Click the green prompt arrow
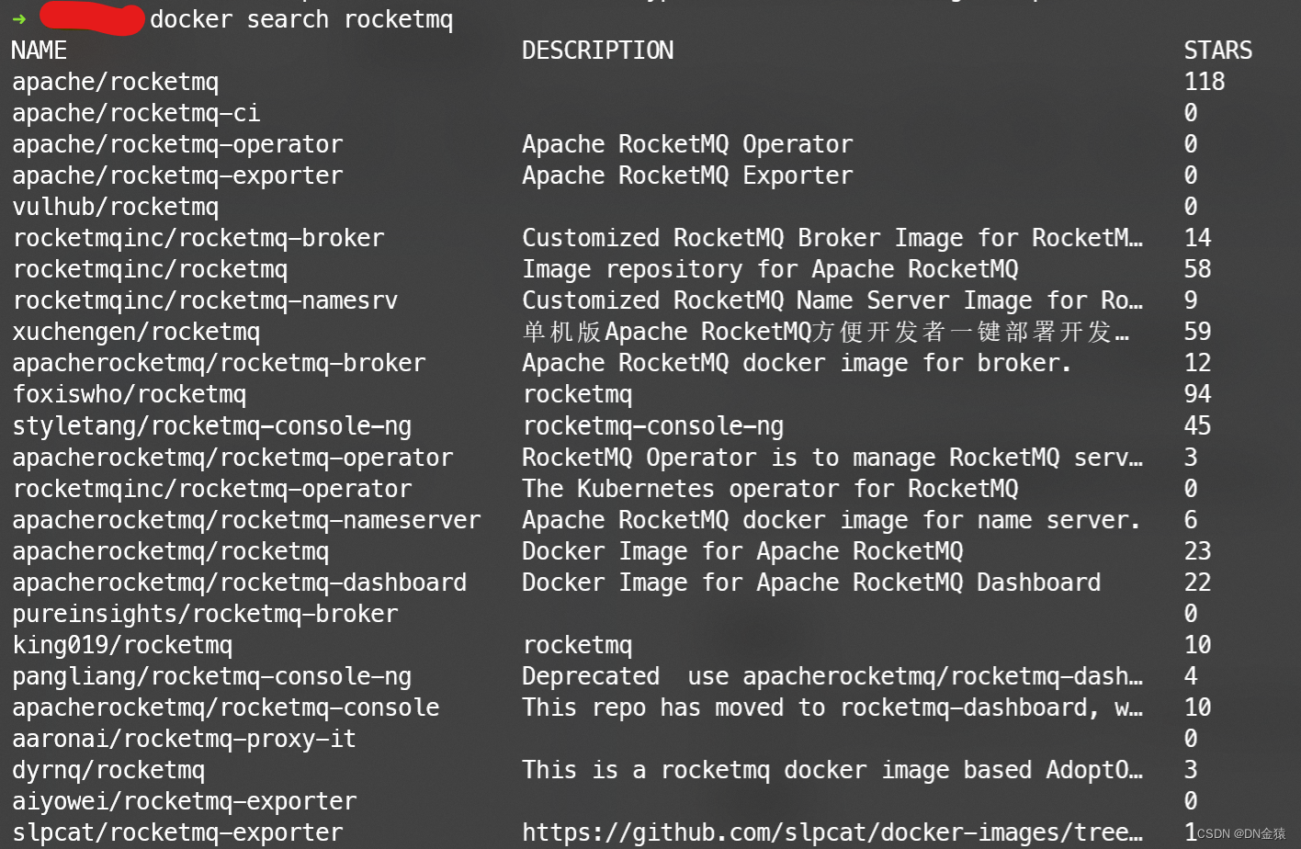 [x=18, y=17]
